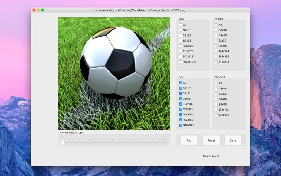
Task: Uncheck the iOS All checkbox
Action: pos(181,83)
